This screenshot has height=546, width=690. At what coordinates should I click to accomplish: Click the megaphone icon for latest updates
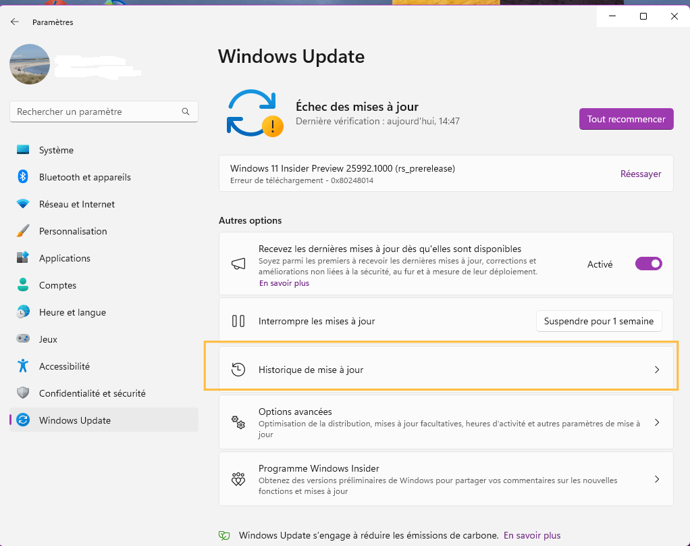tap(238, 264)
